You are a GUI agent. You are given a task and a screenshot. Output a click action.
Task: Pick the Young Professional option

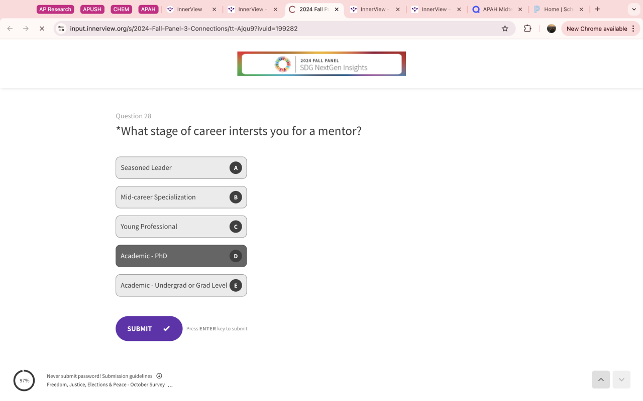pyautogui.click(x=181, y=227)
